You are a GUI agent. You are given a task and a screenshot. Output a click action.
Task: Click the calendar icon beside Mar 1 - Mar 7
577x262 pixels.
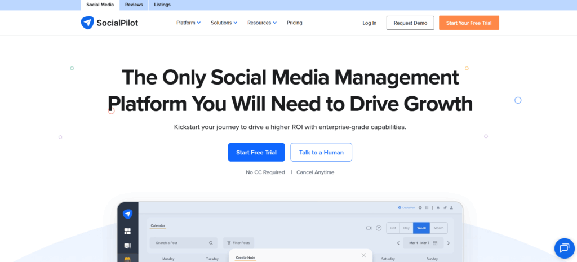(x=435, y=243)
